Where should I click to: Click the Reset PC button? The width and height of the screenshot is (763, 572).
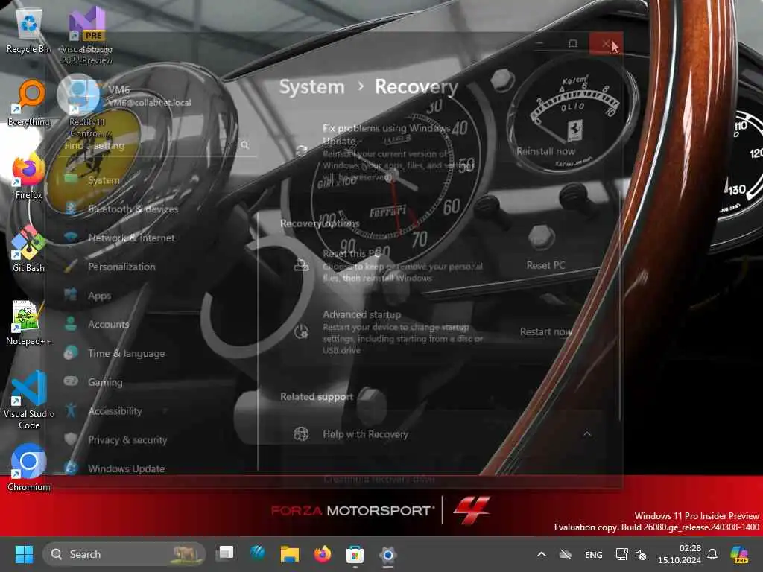pos(545,266)
